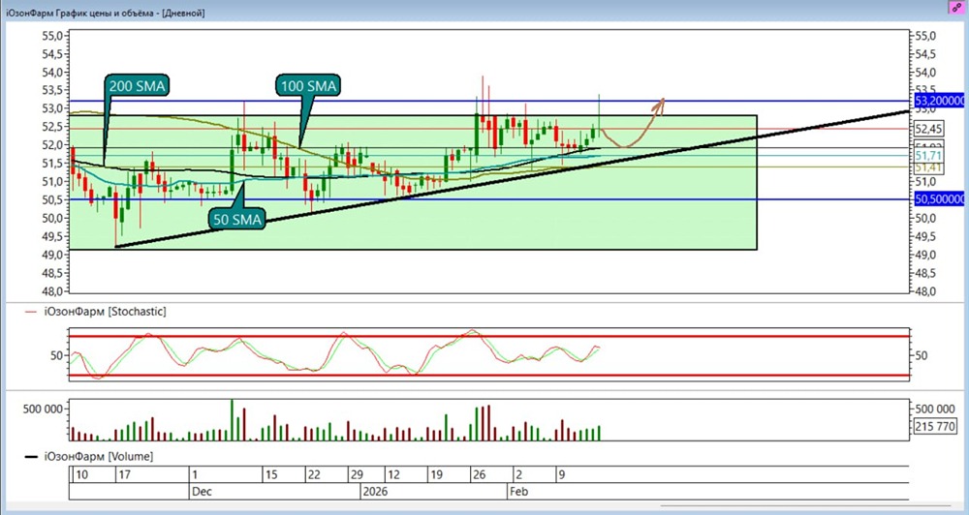Click the 51,71 moving average value tag
This screenshot has height=515, width=969.
coord(927,155)
